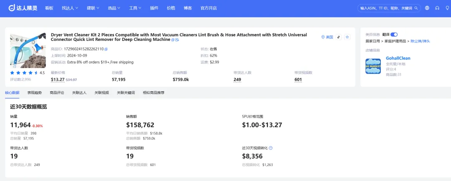This screenshot has width=451, height=181.
Task: Copy the product ID using copy icon
Action: [106, 49]
